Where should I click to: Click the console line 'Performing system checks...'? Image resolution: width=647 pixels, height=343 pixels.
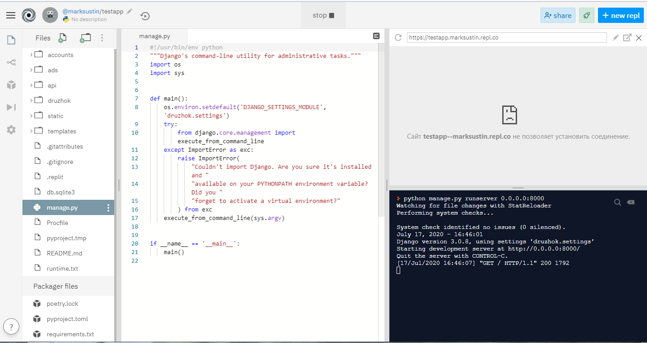tap(445, 213)
